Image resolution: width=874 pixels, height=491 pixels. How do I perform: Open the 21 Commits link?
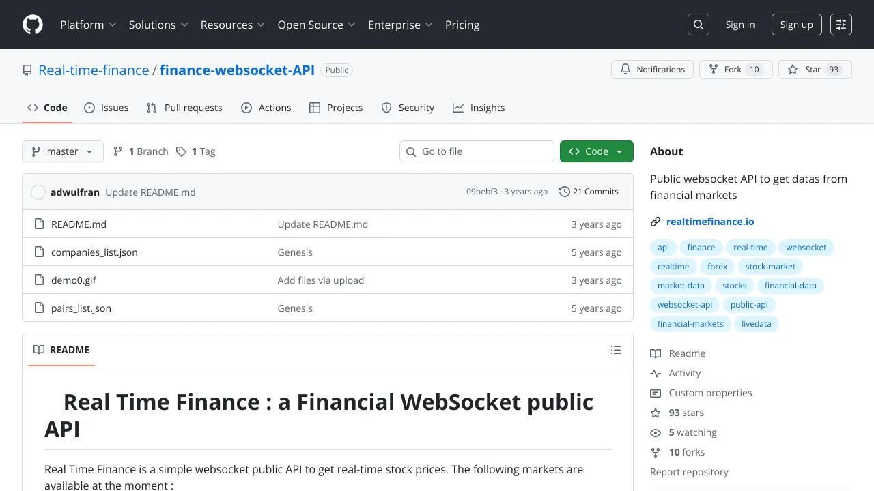pyautogui.click(x=589, y=192)
